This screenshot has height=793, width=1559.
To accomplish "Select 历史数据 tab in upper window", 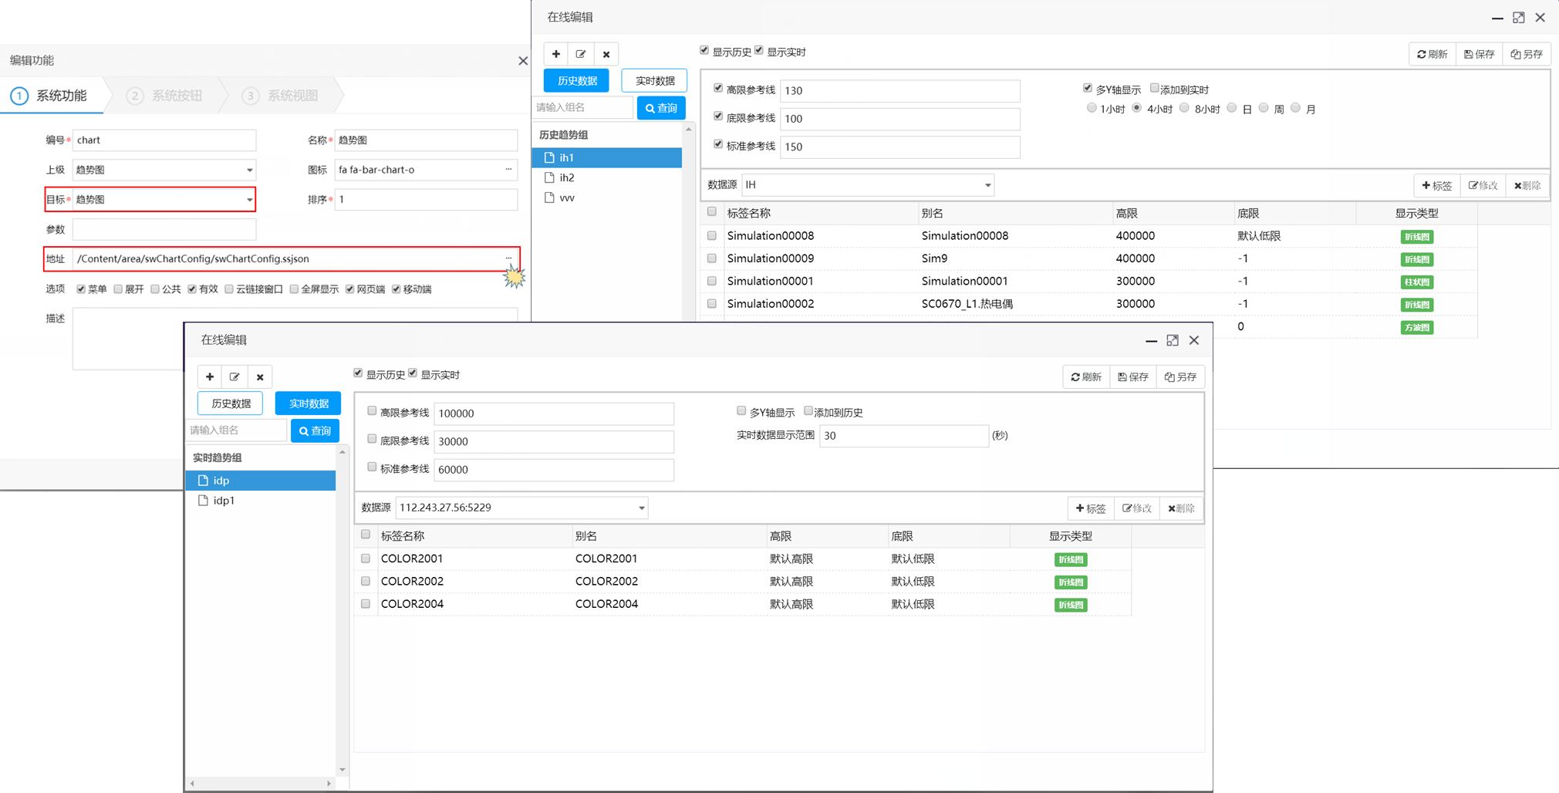I will click(576, 80).
